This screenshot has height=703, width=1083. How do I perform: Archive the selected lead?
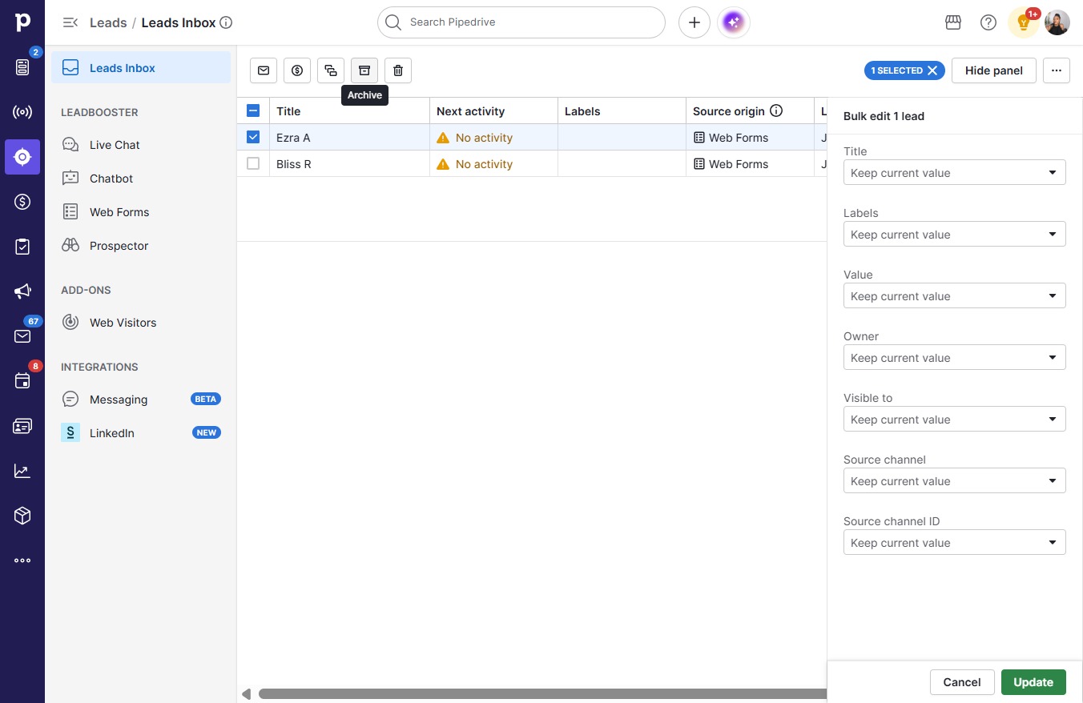point(364,70)
